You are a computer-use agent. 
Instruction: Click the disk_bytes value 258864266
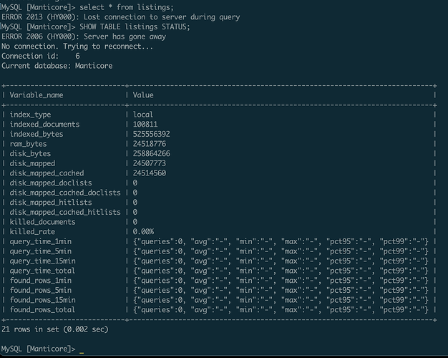pyautogui.click(x=152, y=153)
